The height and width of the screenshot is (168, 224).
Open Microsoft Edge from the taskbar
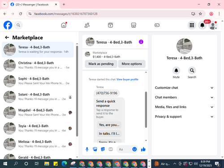pyautogui.click(x=64, y=164)
